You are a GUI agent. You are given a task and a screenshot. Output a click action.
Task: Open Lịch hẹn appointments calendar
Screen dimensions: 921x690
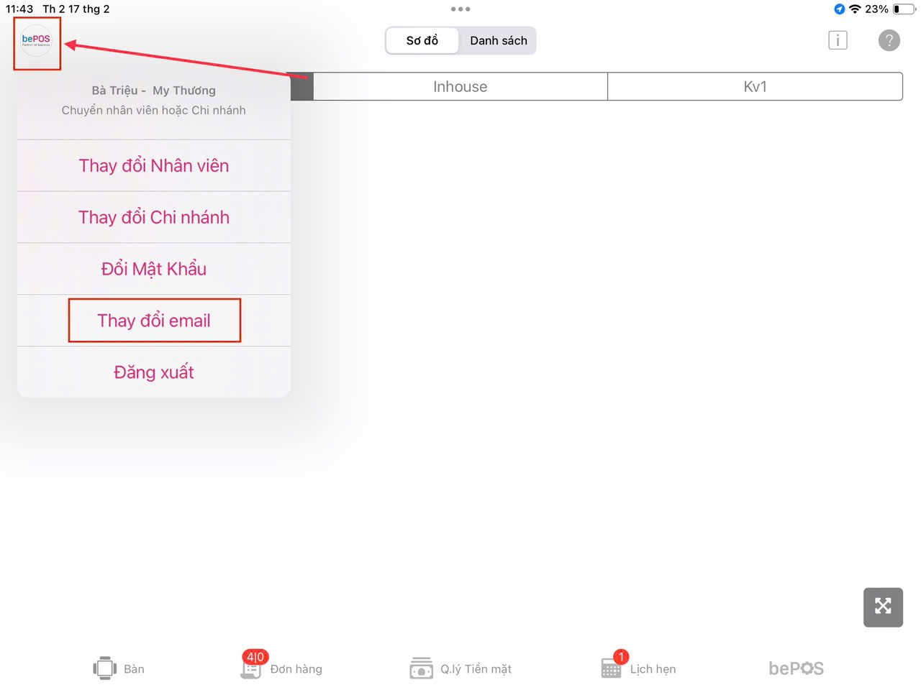point(638,668)
